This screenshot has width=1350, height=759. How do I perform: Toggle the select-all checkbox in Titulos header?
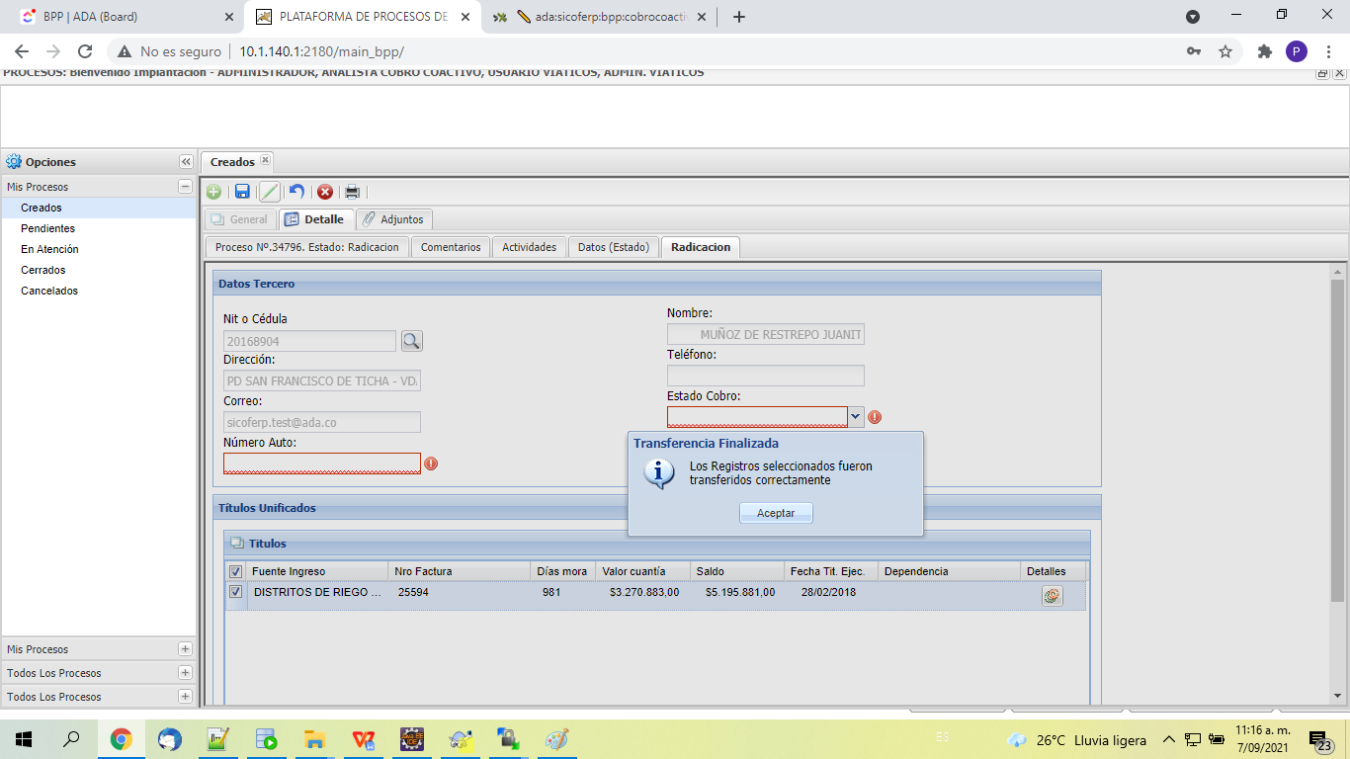[x=235, y=571]
